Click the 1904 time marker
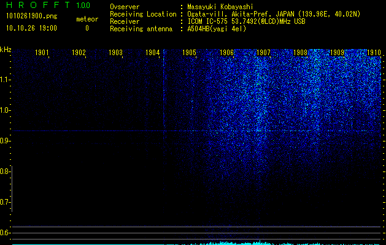This screenshot has width=386, height=245. coord(153,53)
